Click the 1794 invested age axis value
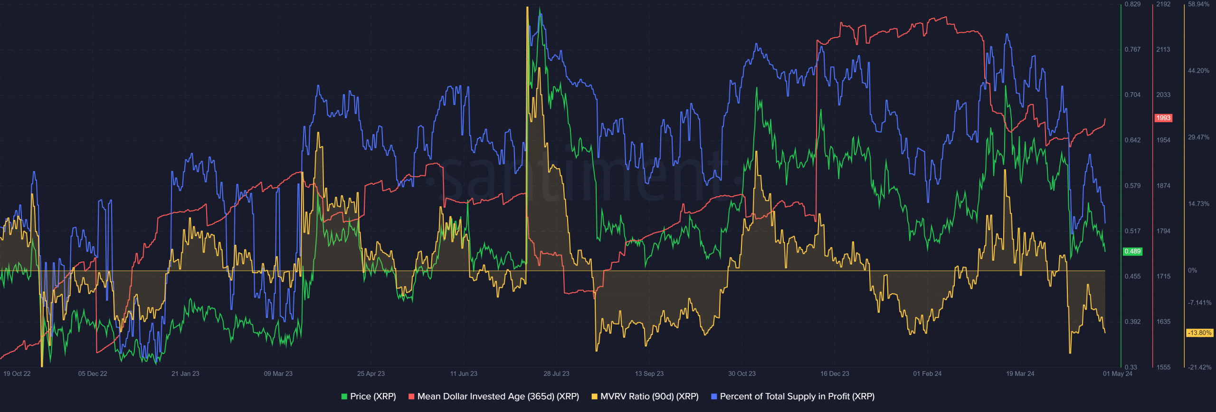Screen dimensions: 1216x412 (x=1163, y=231)
